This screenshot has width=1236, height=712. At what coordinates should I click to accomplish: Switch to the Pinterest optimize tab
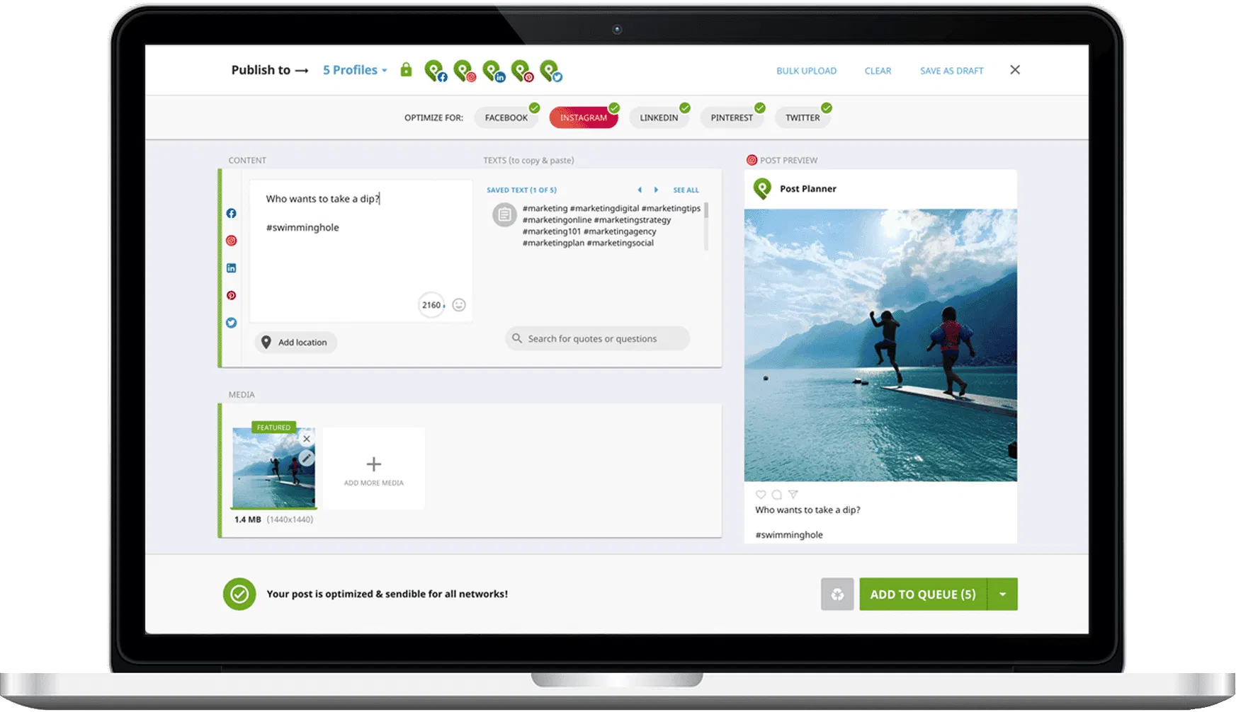pos(732,117)
